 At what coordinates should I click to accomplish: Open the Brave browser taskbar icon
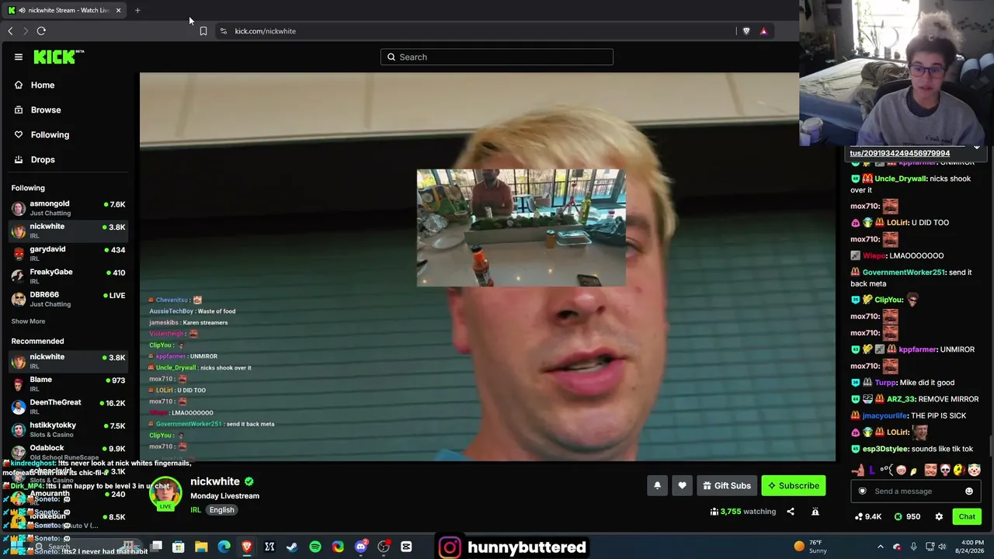tap(247, 547)
